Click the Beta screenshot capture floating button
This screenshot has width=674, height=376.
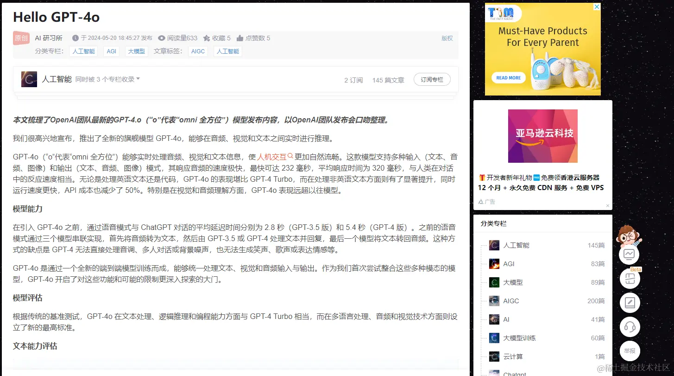630,278
